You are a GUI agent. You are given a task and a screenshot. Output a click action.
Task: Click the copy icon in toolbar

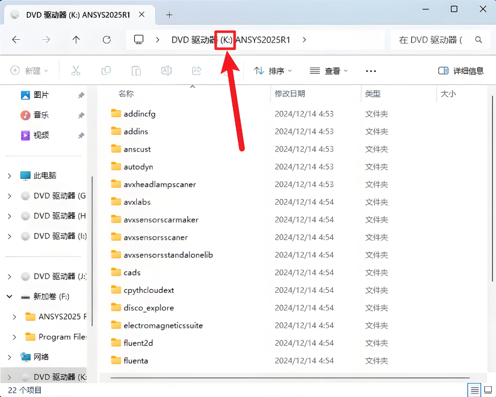(106, 70)
